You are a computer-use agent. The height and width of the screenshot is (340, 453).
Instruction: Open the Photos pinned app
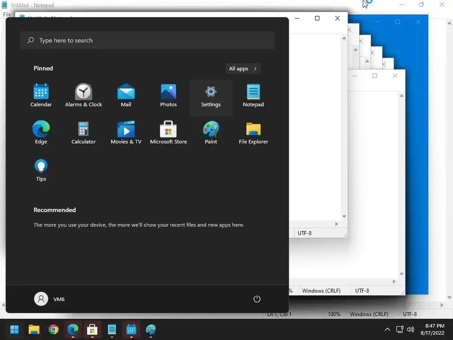click(169, 96)
